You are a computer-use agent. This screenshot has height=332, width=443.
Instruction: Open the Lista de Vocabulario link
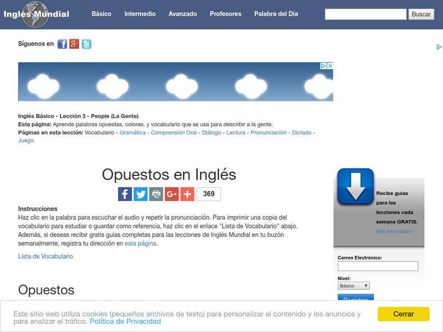[x=45, y=256]
